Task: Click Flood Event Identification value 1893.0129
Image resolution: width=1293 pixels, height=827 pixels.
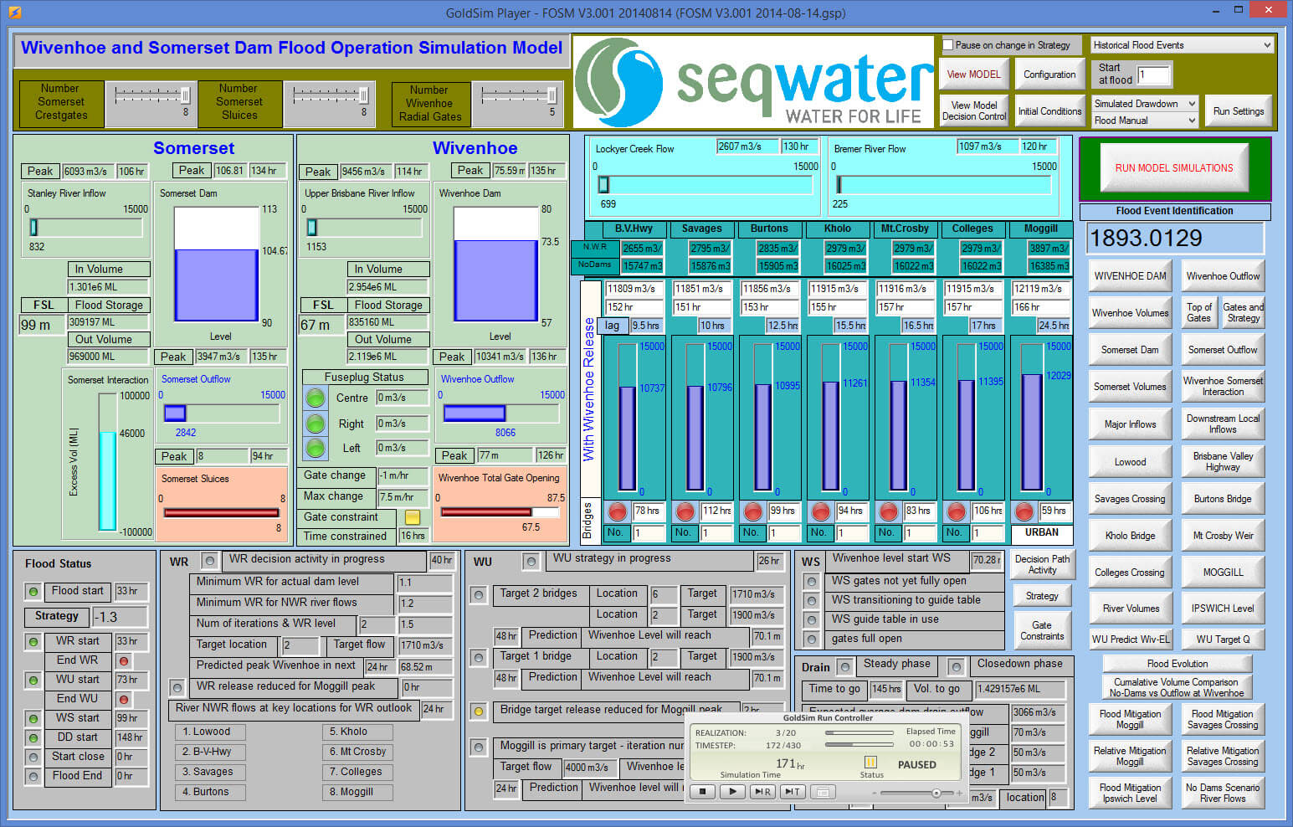Action: 1174,239
